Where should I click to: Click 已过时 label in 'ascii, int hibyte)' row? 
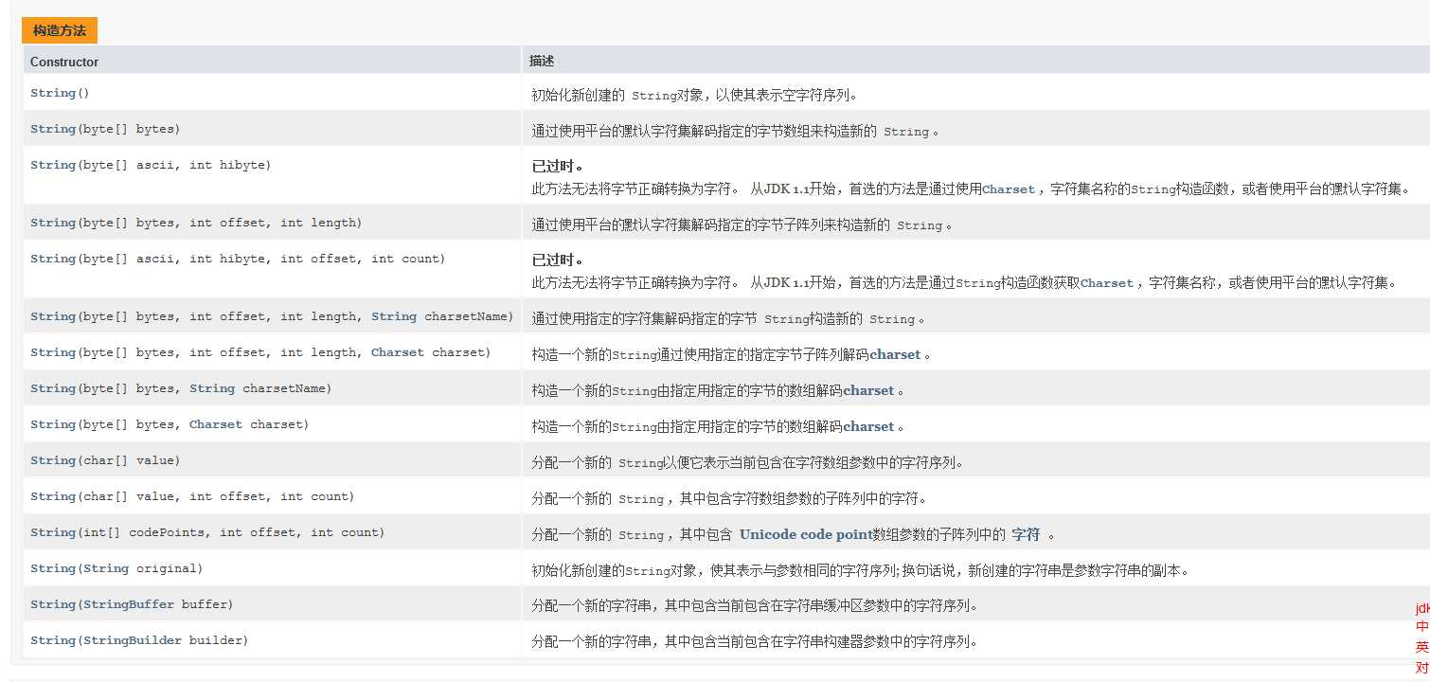coord(557,167)
